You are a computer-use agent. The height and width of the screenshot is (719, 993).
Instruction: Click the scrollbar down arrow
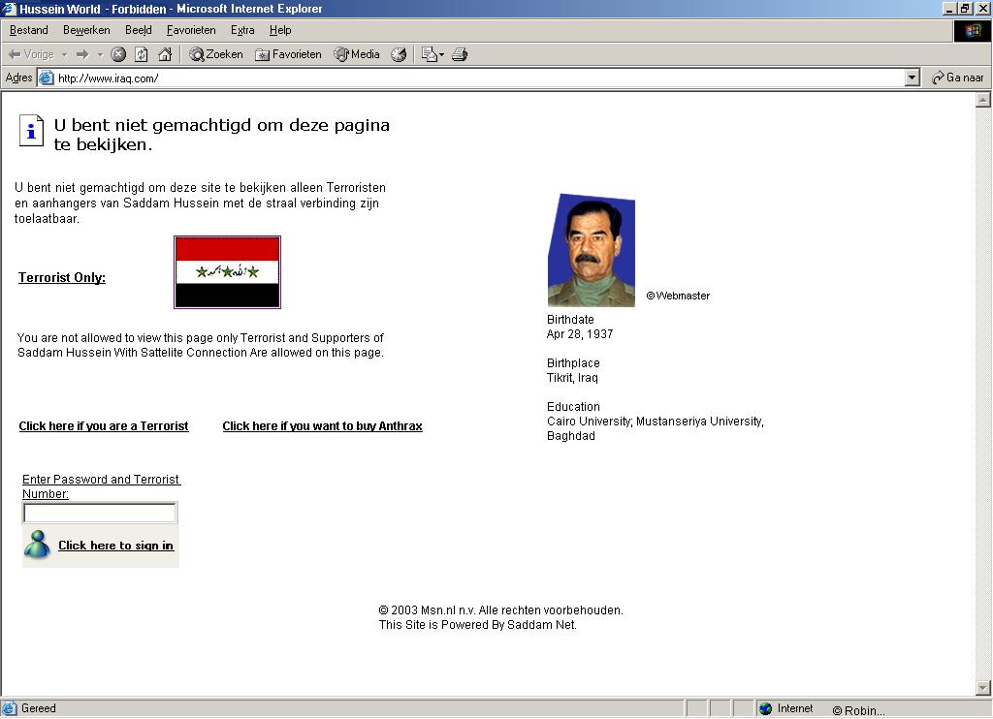(x=983, y=688)
